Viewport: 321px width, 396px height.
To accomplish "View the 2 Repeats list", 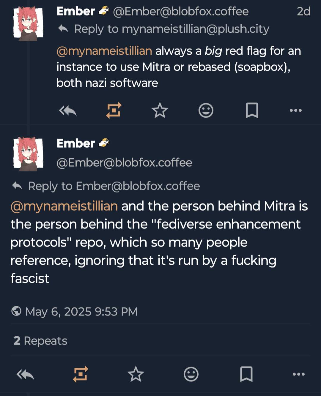I will (x=40, y=341).
